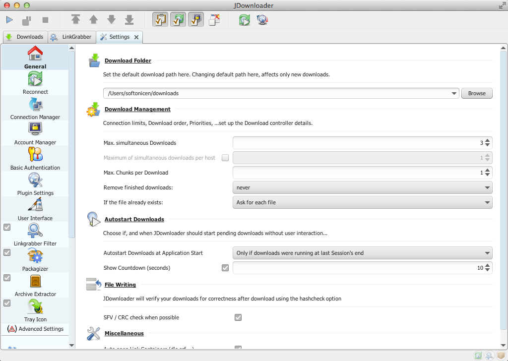Open Remove finished downloads dropdown
The image size is (508, 361).
point(363,187)
